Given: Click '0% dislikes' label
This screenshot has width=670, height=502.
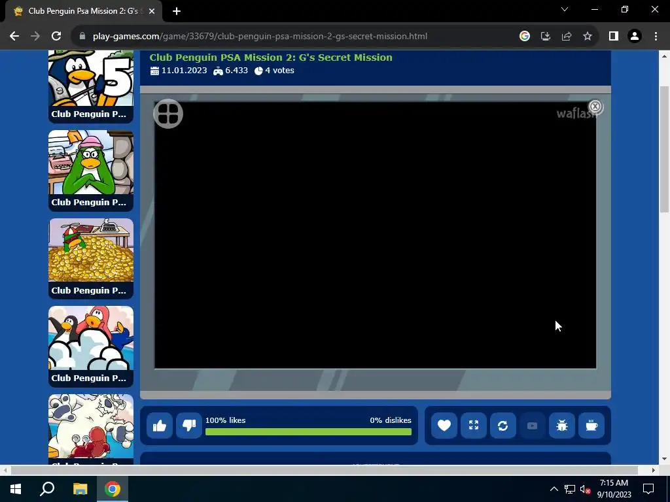Looking at the screenshot, I should tap(391, 420).
